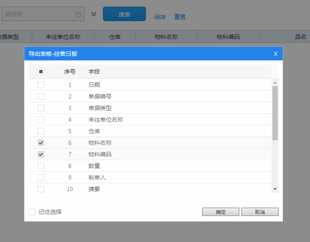
Task: Check the 制单人 field checkbox
Action: click(x=41, y=177)
